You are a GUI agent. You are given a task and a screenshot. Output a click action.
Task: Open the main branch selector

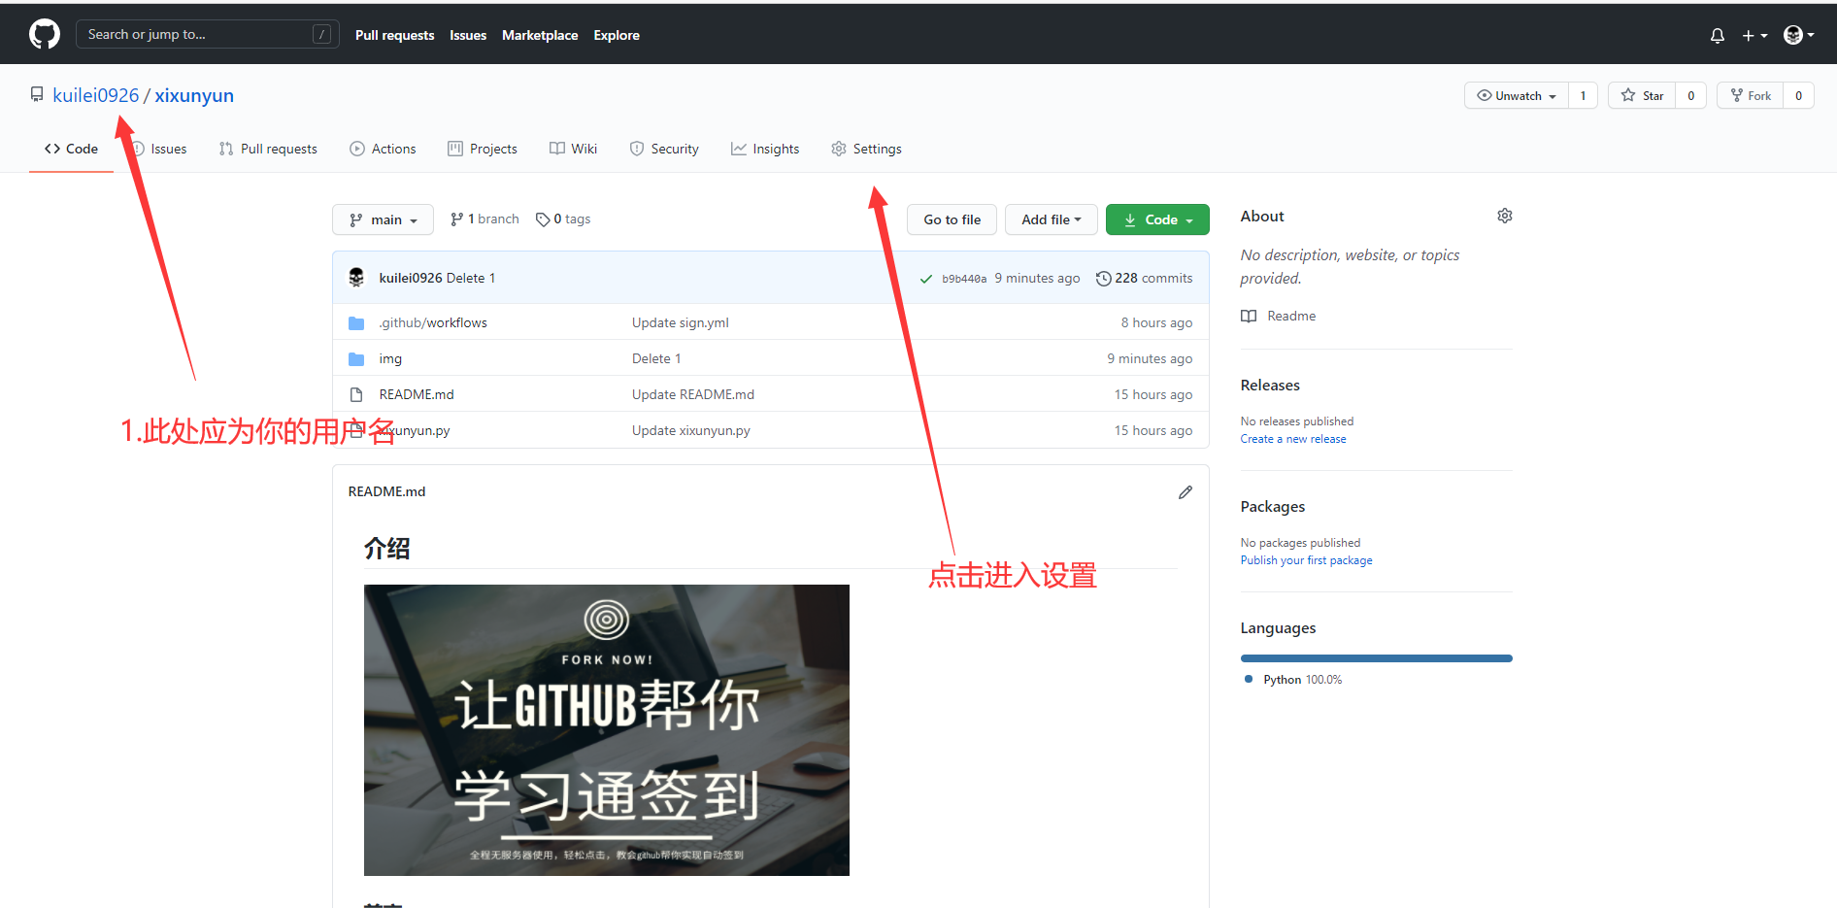click(383, 219)
